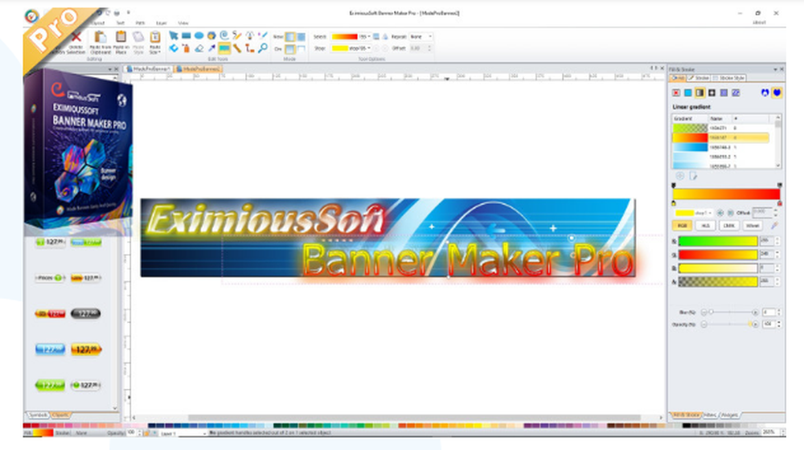Viewport: 804px width, 450px height.
Task: Click the Wheel color mode button
Action: (753, 226)
